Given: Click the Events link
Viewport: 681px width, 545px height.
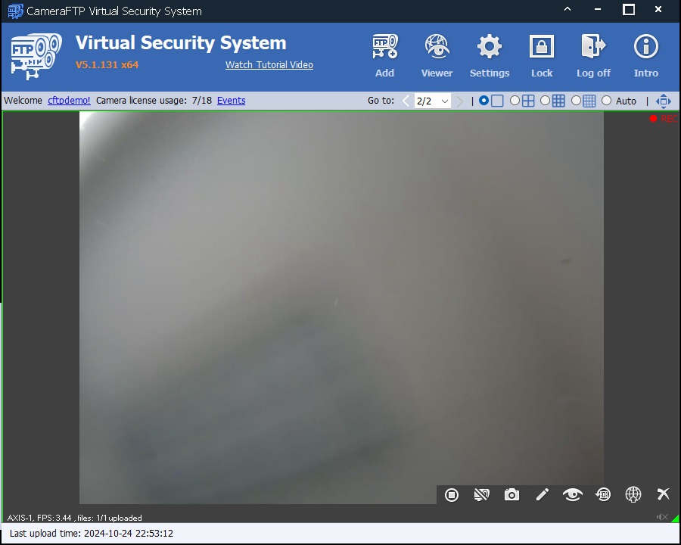Looking at the screenshot, I should coord(231,101).
